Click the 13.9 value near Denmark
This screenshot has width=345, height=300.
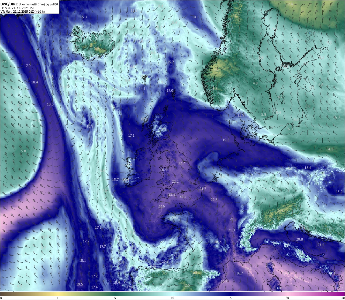tap(241, 115)
